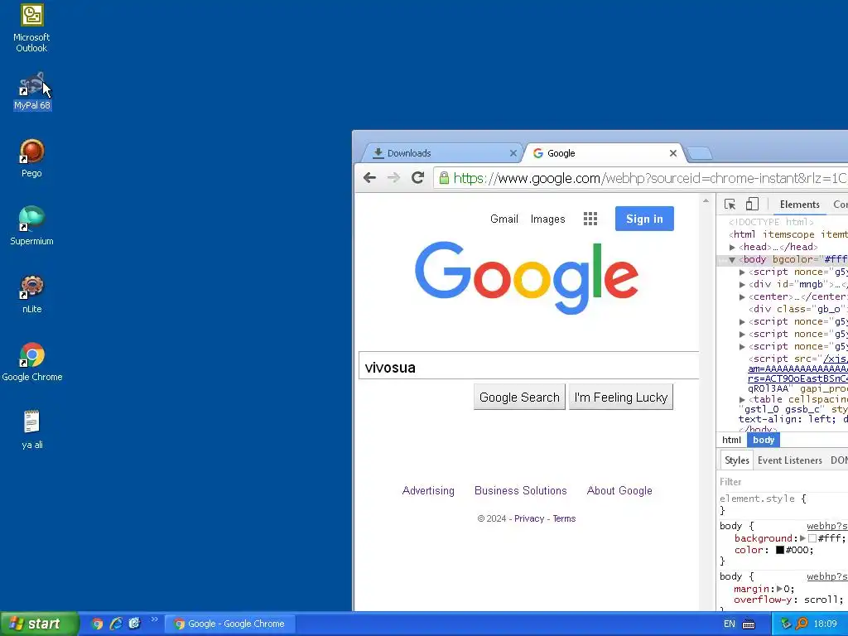Image resolution: width=848 pixels, height=636 pixels.
Task: Expand the margin property triangle
Action: [780, 589]
